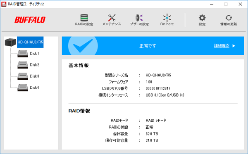
Task: Click the firmware value 1.00
Action: tap(149, 82)
